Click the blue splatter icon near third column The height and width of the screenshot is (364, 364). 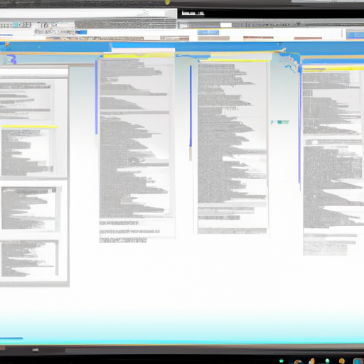tap(290, 62)
